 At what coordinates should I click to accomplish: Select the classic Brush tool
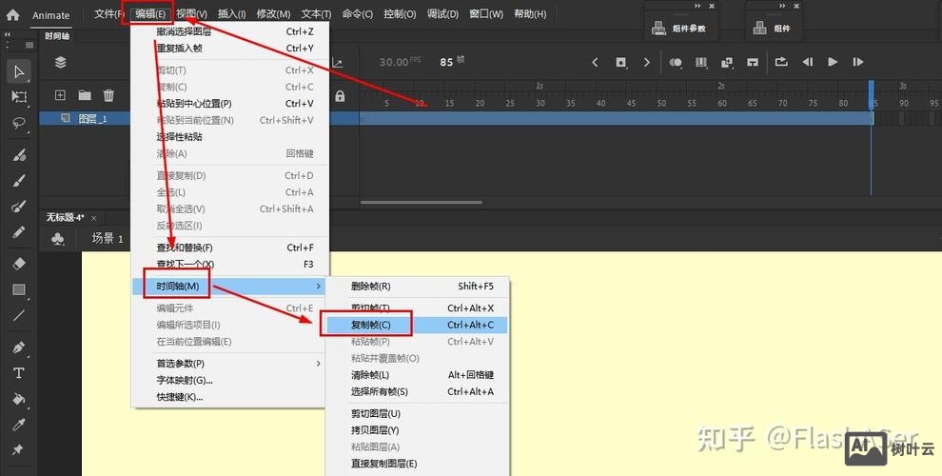pos(19,180)
